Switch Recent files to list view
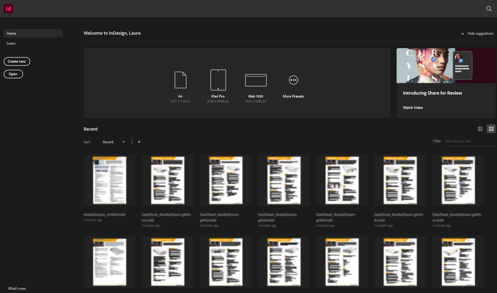 point(480,129)
